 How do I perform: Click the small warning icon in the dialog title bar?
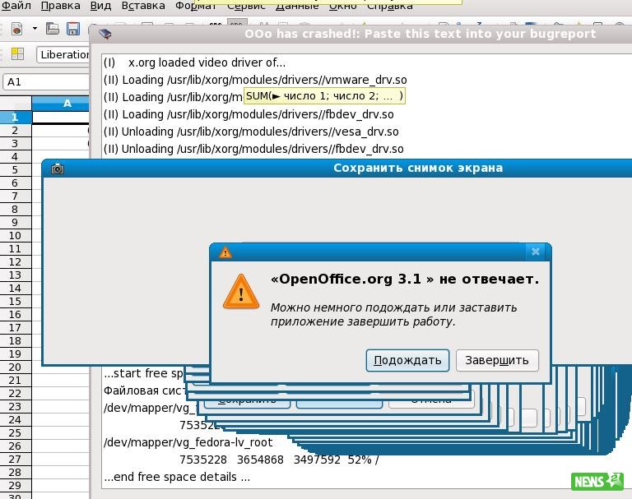[225, 252]
